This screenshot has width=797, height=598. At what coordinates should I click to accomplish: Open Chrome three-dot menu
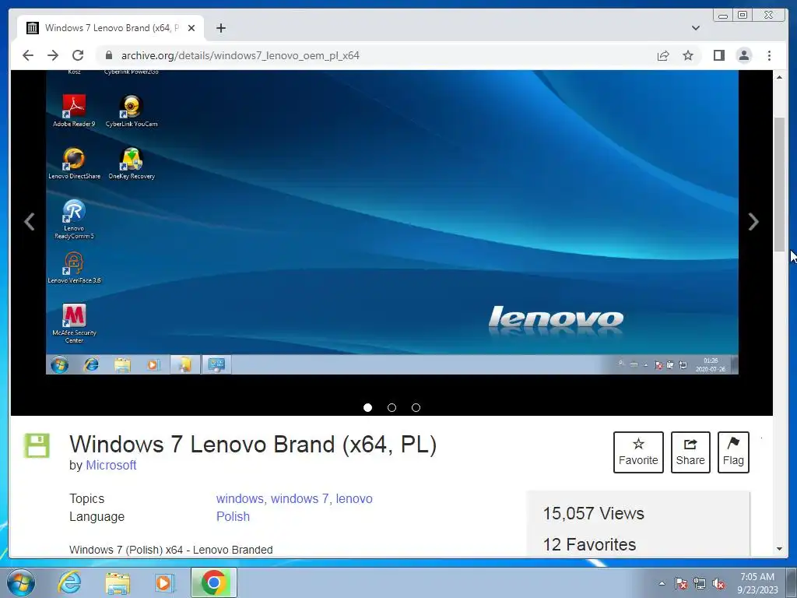click(x=769, y=55)
